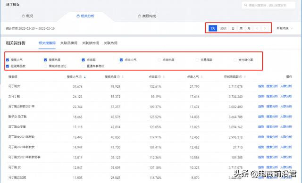The height and width of the screenshot is (183, 302).
Task: Open the 所有终端 dropdown
Action: coord(285,28)
